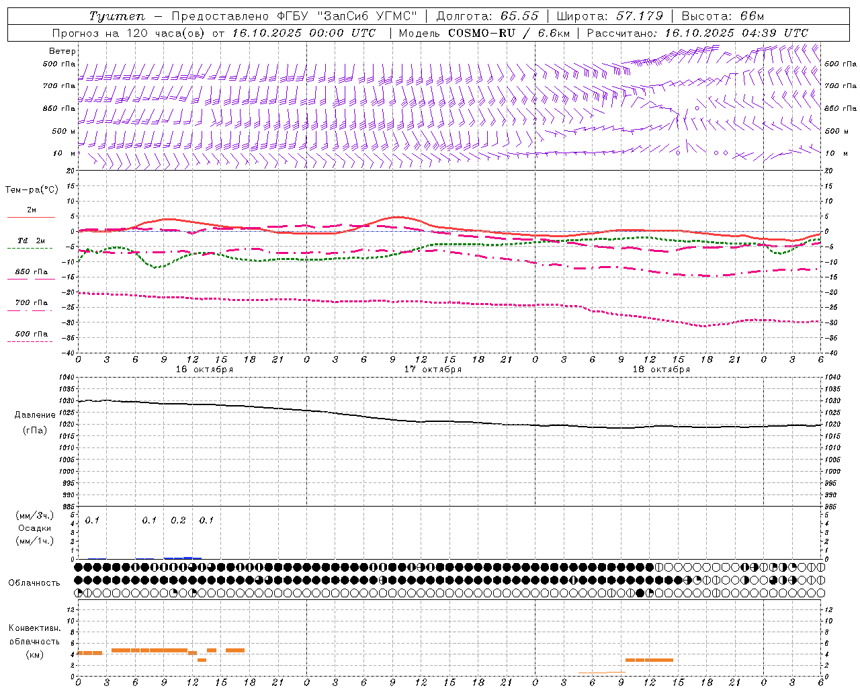Click the "Высота: 66м" elevation label
Screen dimensions: 860x688
[x=723, y=16]
